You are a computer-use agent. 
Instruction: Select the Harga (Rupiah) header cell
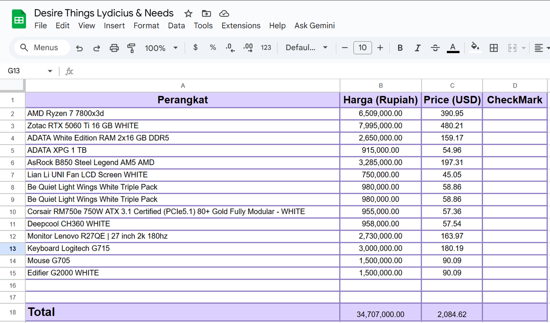380,100
